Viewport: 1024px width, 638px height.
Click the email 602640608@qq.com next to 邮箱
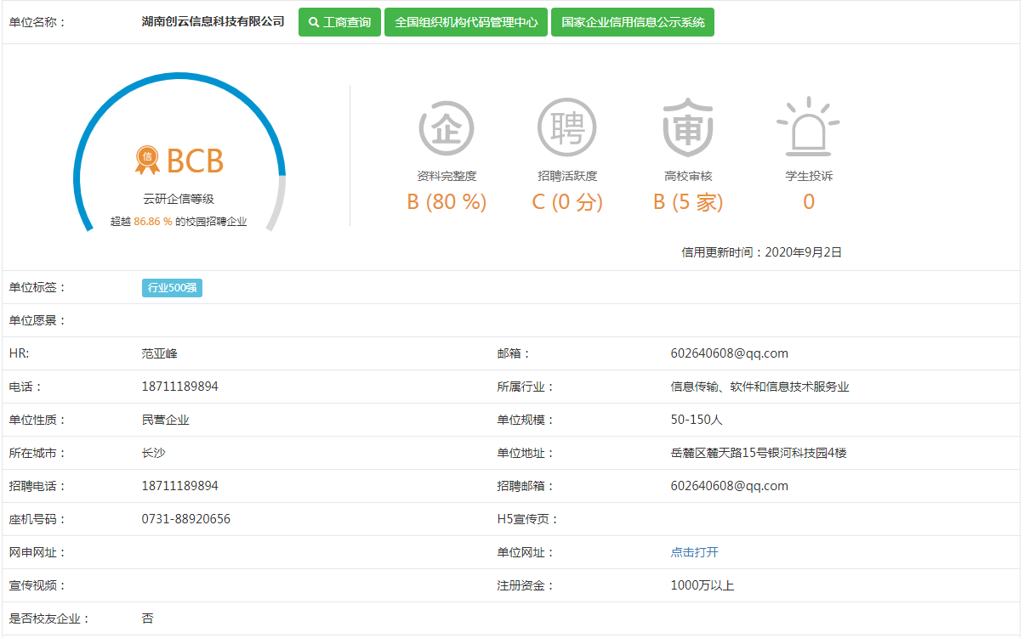point(729,353)
